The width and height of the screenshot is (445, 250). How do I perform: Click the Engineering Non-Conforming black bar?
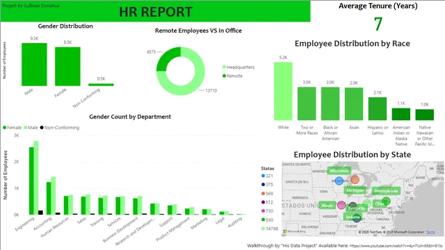pyautogui.click(x=40, y=212)
